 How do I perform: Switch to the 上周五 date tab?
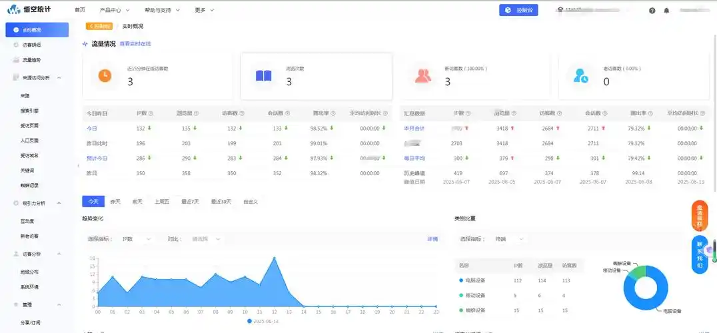162,201
